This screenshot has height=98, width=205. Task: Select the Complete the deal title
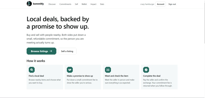point(152,76)
